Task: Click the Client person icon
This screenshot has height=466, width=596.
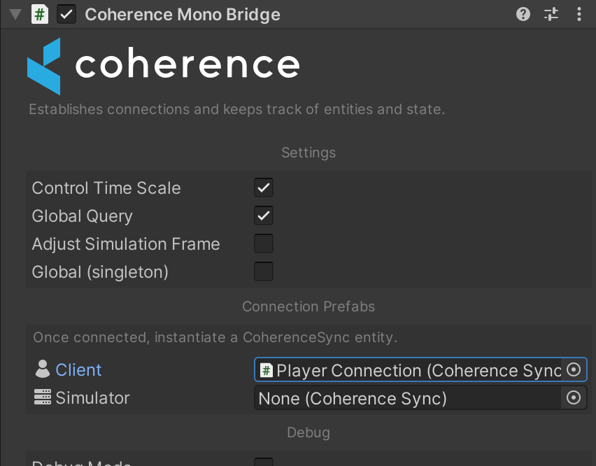Action: pyautogui.click(x=43, y=369)
